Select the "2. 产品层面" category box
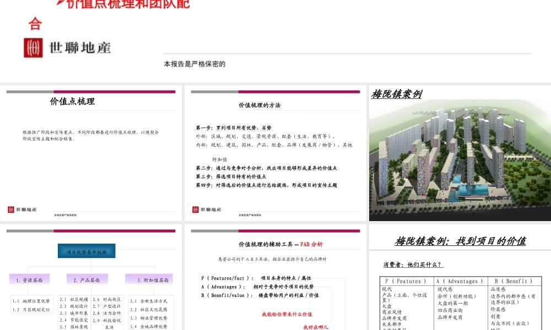The width and height of the screenshot is (551, 330). [87, 279]
